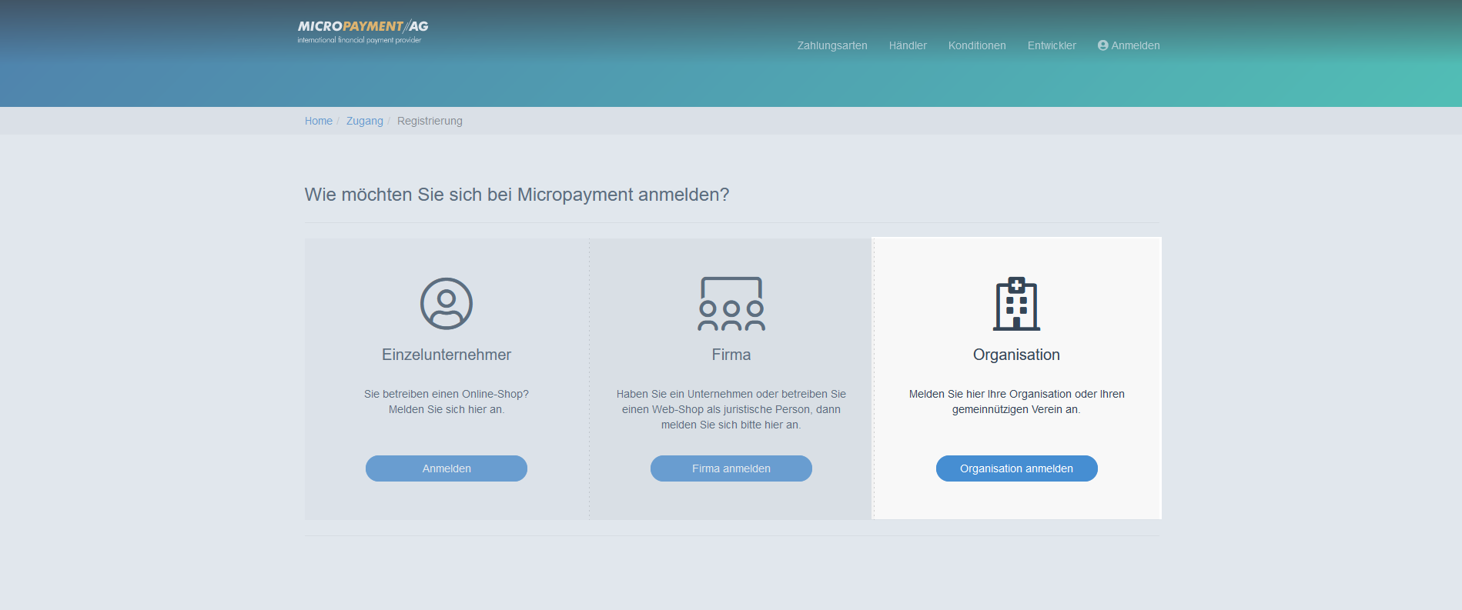Click the Einzelunternehmer heading
The image size is (1462, 610).
447,355
